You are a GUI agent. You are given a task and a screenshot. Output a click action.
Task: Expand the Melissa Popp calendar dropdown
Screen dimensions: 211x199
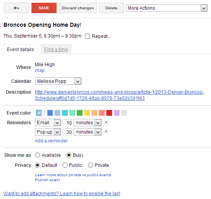(58, 81)
